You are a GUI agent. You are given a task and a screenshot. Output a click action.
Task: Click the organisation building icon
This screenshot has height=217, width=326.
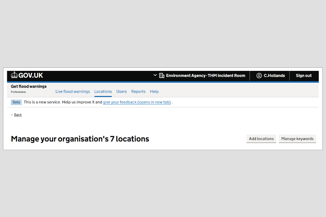162,76
